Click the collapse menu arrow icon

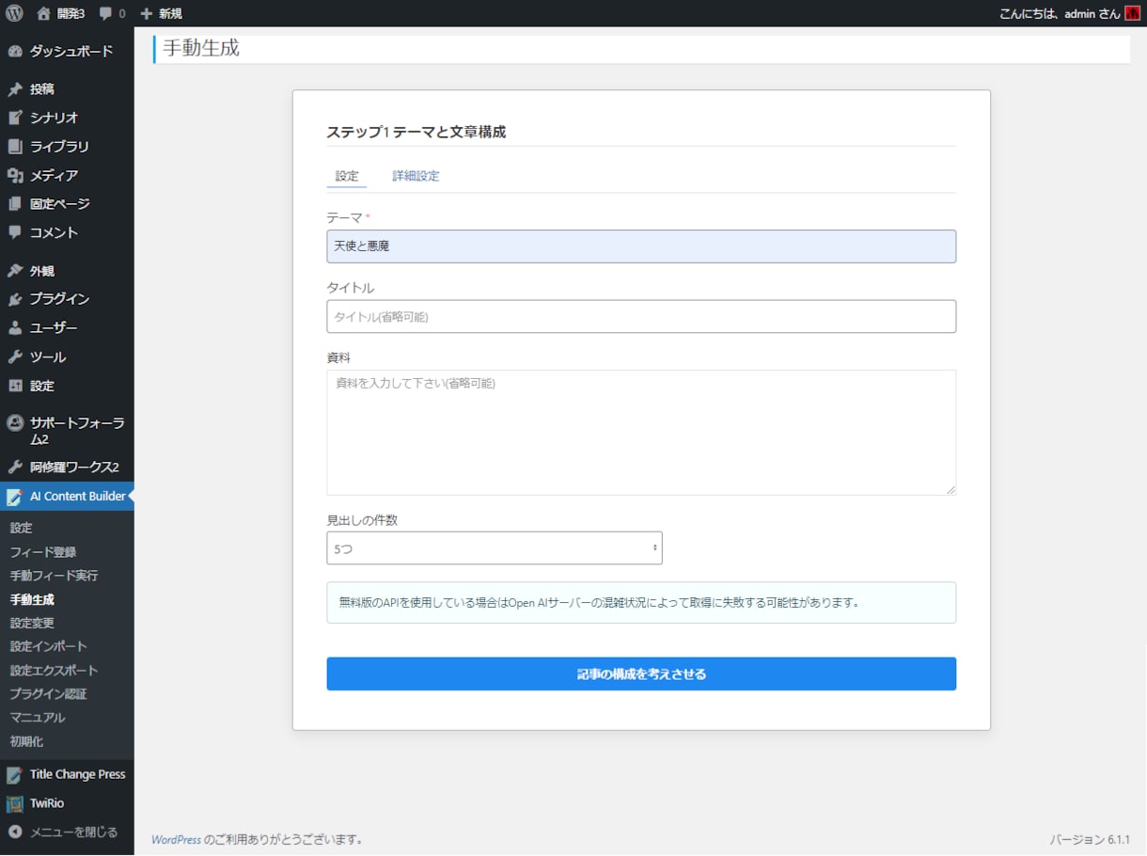(x=14, y=832)
